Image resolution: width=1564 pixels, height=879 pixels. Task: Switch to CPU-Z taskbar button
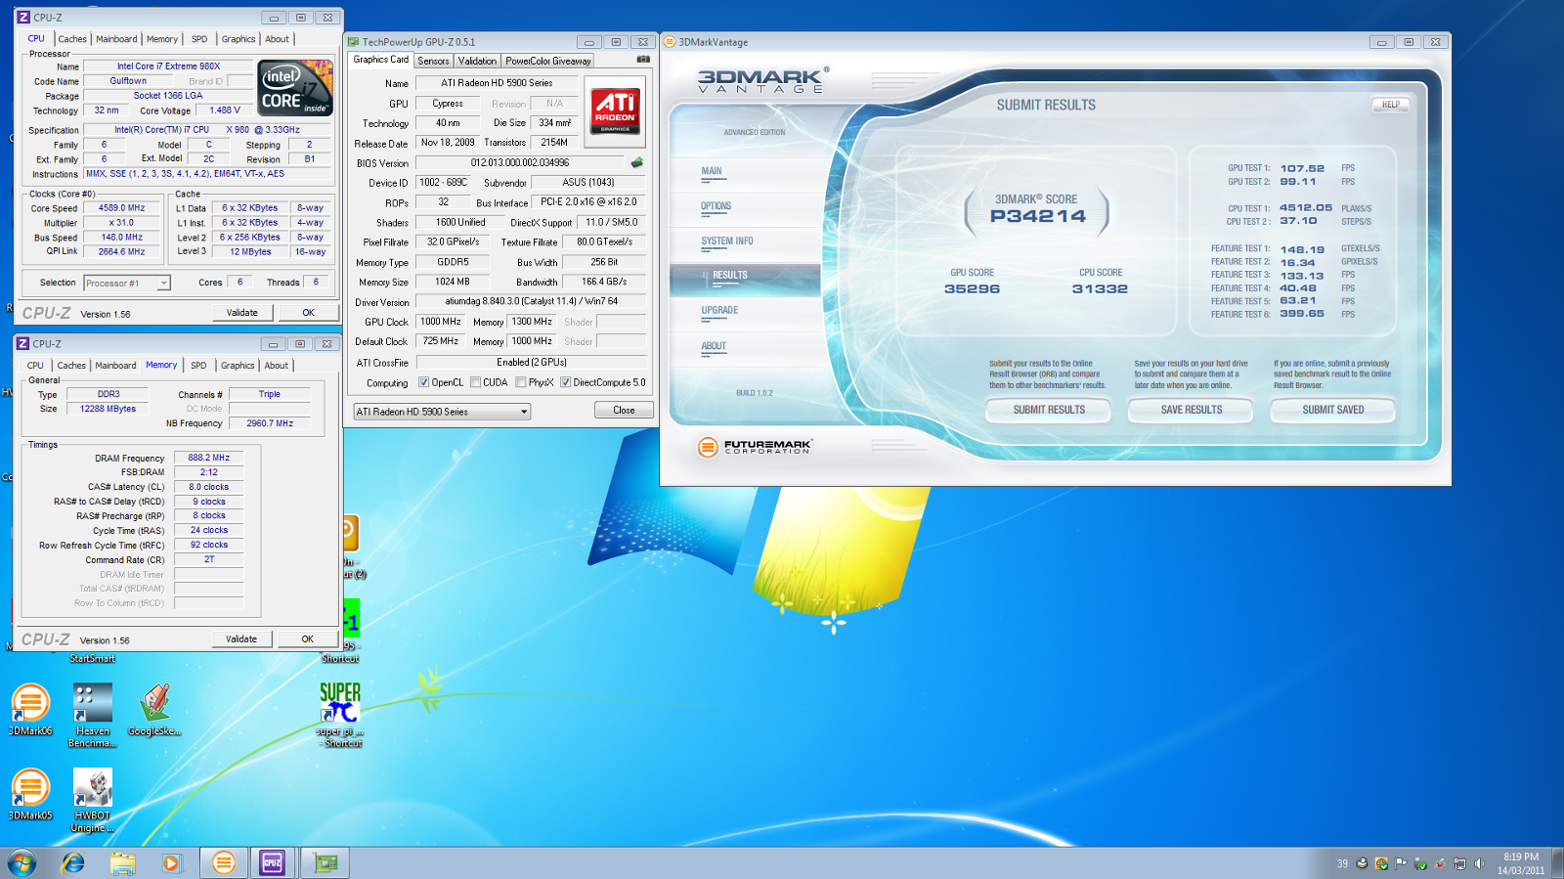272,862
